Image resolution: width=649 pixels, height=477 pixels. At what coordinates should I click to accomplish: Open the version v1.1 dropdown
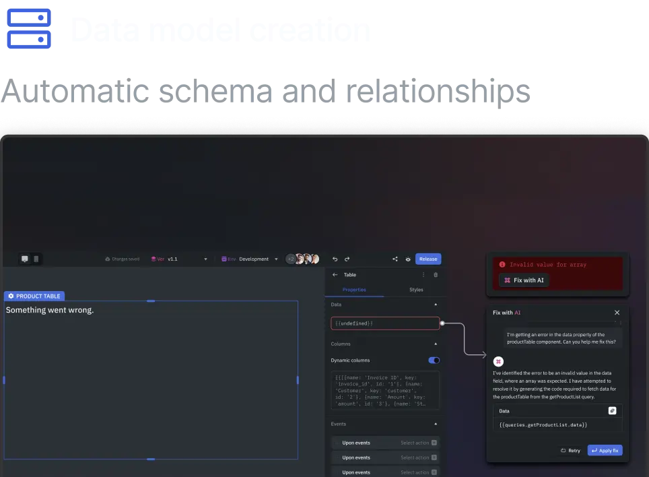coord(205,259)
